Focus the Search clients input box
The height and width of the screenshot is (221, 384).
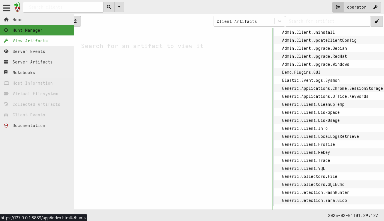coord(63,7)
